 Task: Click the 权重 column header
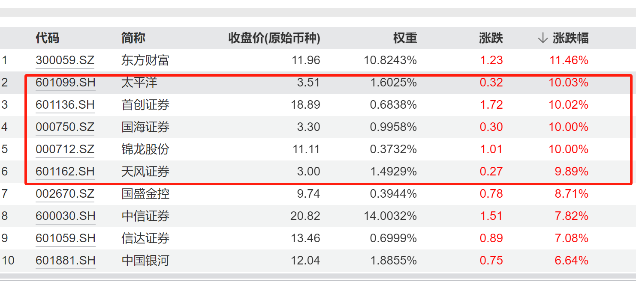[x=405, y=39]
